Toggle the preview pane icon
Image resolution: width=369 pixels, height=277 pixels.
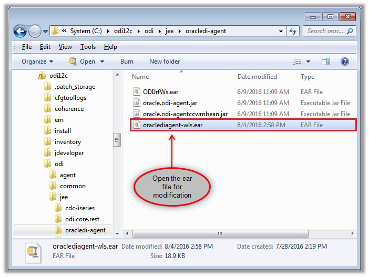[x=326, y=61]
